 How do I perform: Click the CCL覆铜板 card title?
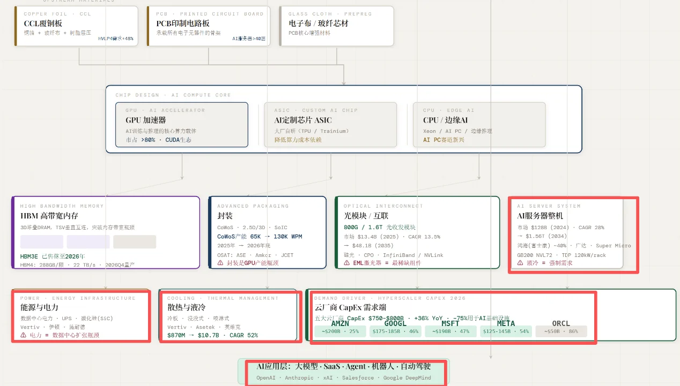(x=43, y=24)
